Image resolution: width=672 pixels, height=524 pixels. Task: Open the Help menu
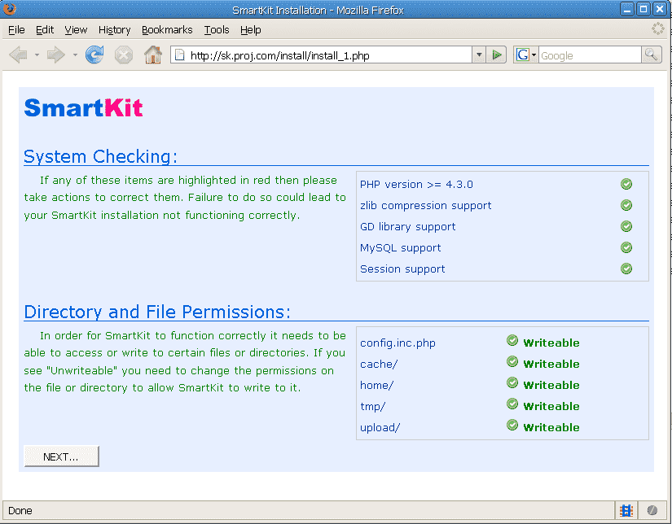pyautogui.click(x=251, y=30)
